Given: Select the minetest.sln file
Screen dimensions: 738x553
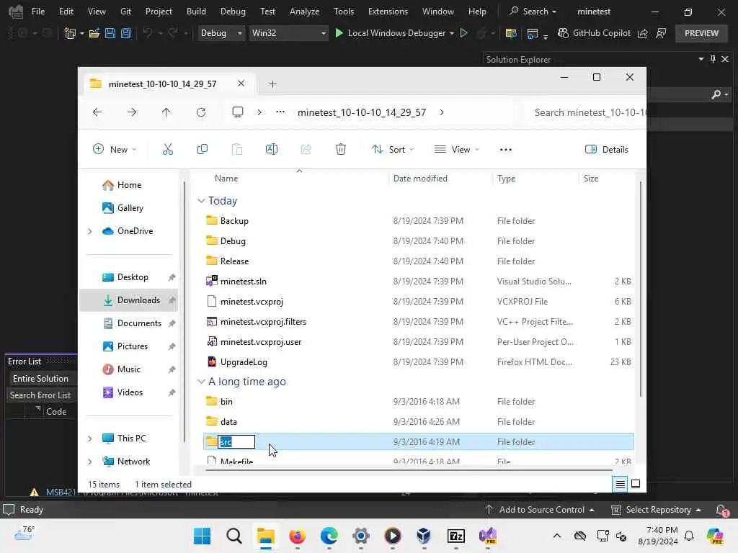Looking at the screenshot, I should pos(418,282).
